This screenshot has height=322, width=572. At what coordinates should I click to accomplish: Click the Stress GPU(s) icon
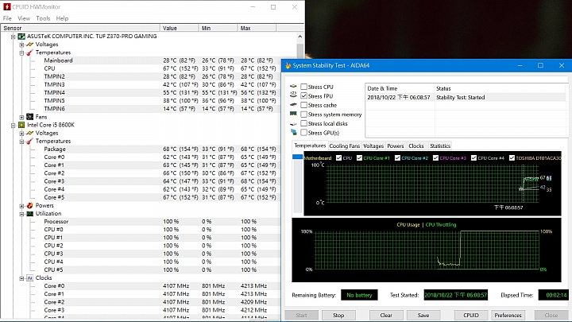pos(293,132)
